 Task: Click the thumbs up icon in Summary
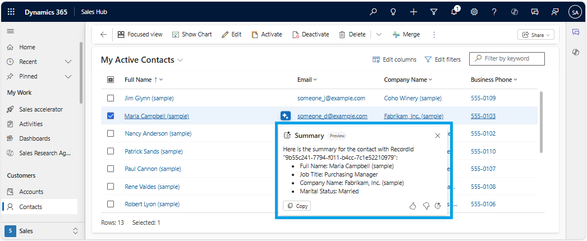coord(413,206)
